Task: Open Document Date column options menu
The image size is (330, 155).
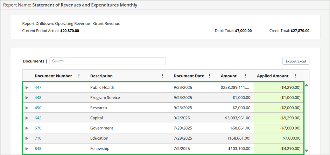Action: pos(210,76)
